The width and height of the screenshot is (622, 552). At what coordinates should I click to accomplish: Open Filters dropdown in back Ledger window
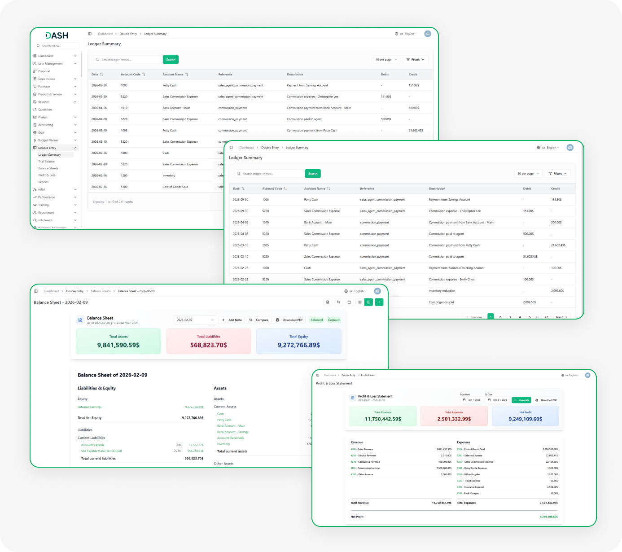point(416,59)
